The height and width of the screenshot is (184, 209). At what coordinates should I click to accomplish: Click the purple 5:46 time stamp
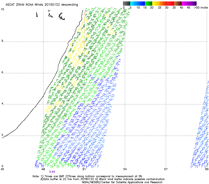pyautogui.click(x=52, y=172)
